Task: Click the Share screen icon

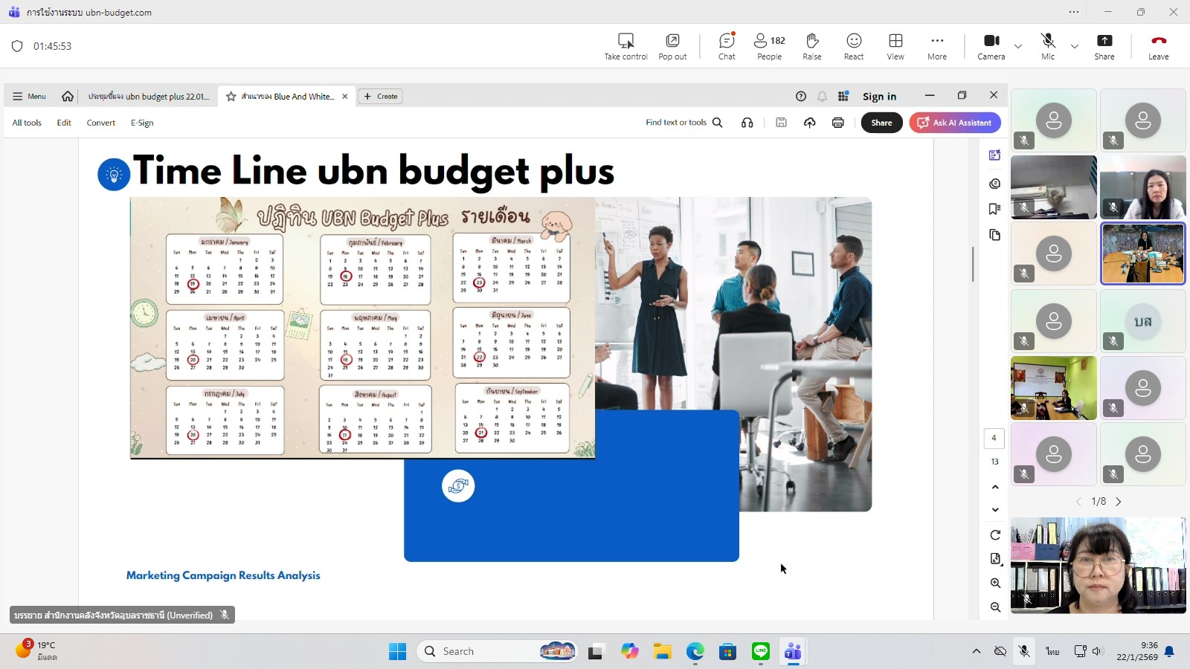Action: (1104, 46)
